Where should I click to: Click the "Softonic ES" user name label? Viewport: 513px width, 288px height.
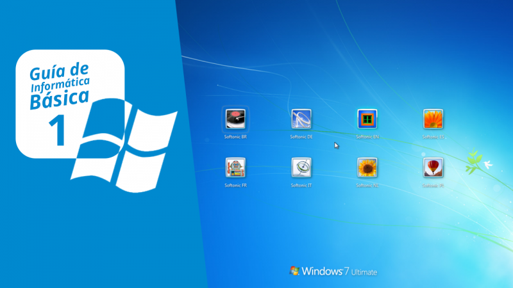[x=433, y=137]
